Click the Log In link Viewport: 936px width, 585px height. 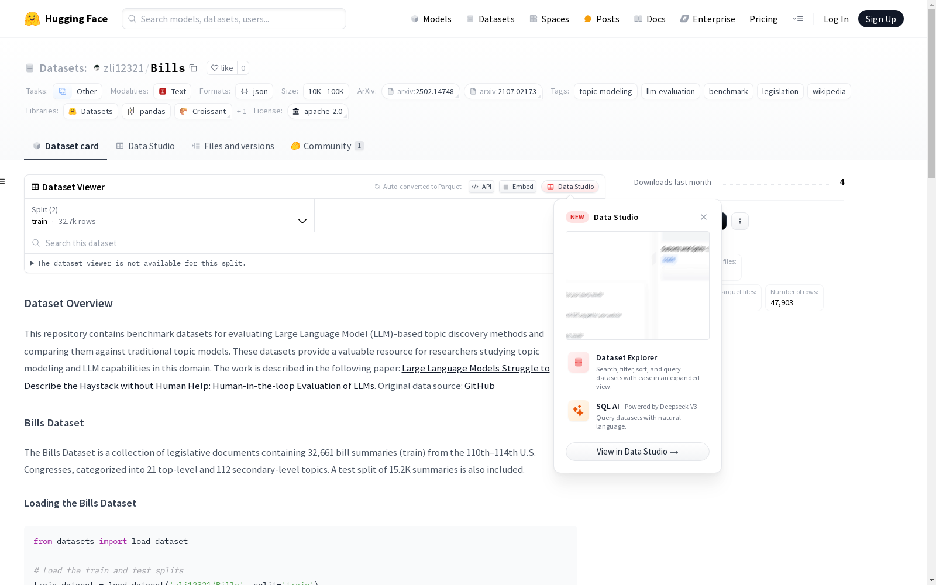(x=836, y=19)
